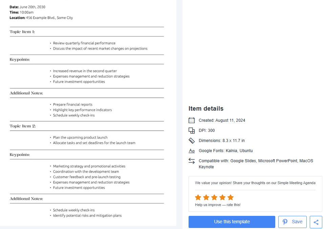Select the fourth rating star
Image resolution: width=324 pixels, height=229 pixels.
pos(222,198)
